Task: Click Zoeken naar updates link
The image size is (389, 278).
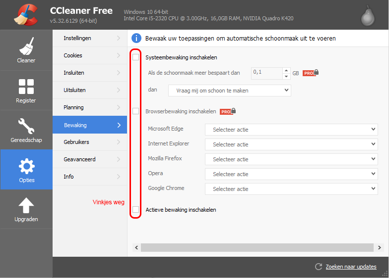Action: (350, 267)
